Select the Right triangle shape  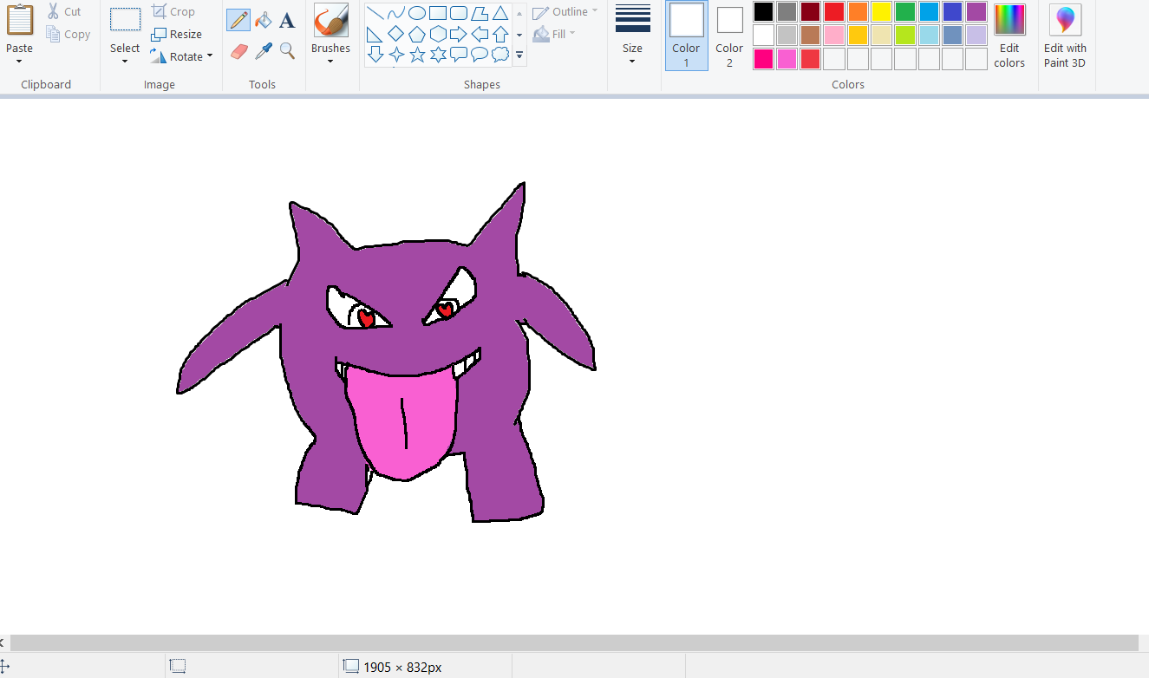coord(375,34)
